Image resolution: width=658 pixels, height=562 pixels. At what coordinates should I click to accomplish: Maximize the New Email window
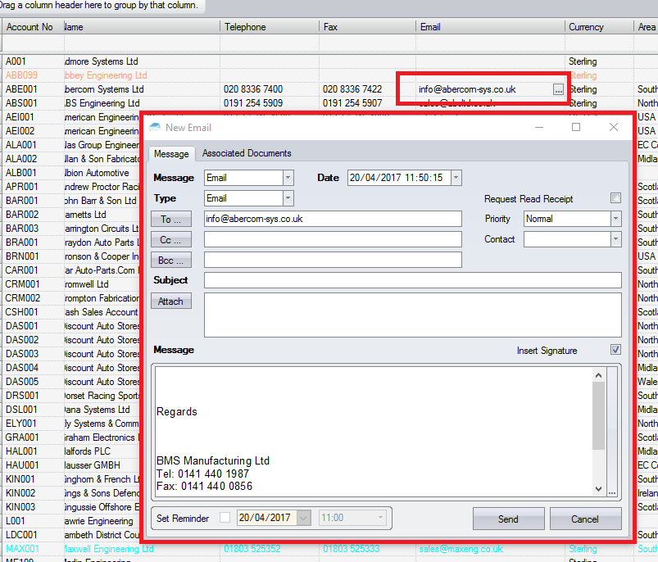[x=576, y=127]
